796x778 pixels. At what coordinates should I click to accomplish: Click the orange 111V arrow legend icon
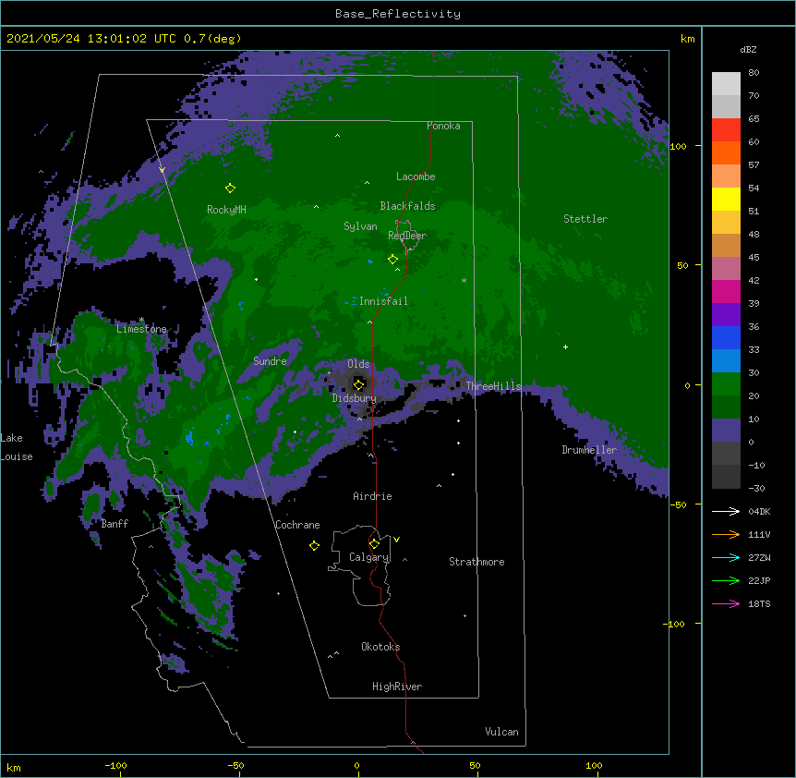726,534
